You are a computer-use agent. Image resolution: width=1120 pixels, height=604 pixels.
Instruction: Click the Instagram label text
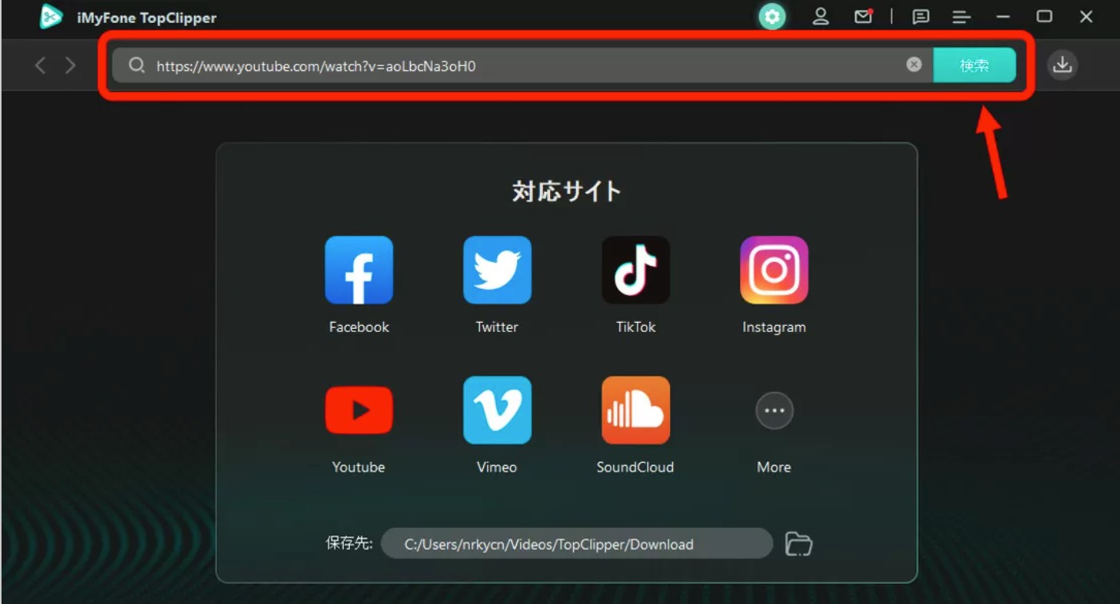tap(774, 327)
